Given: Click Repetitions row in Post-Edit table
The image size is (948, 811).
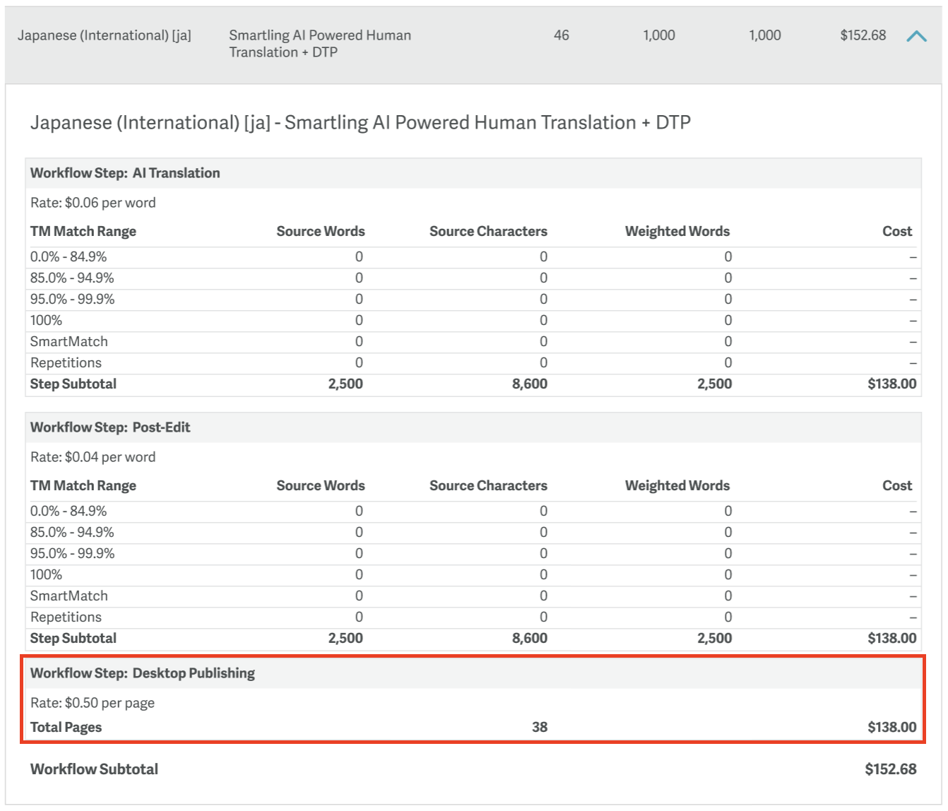Looking at the screenshot, I should (x=66, y=617).
